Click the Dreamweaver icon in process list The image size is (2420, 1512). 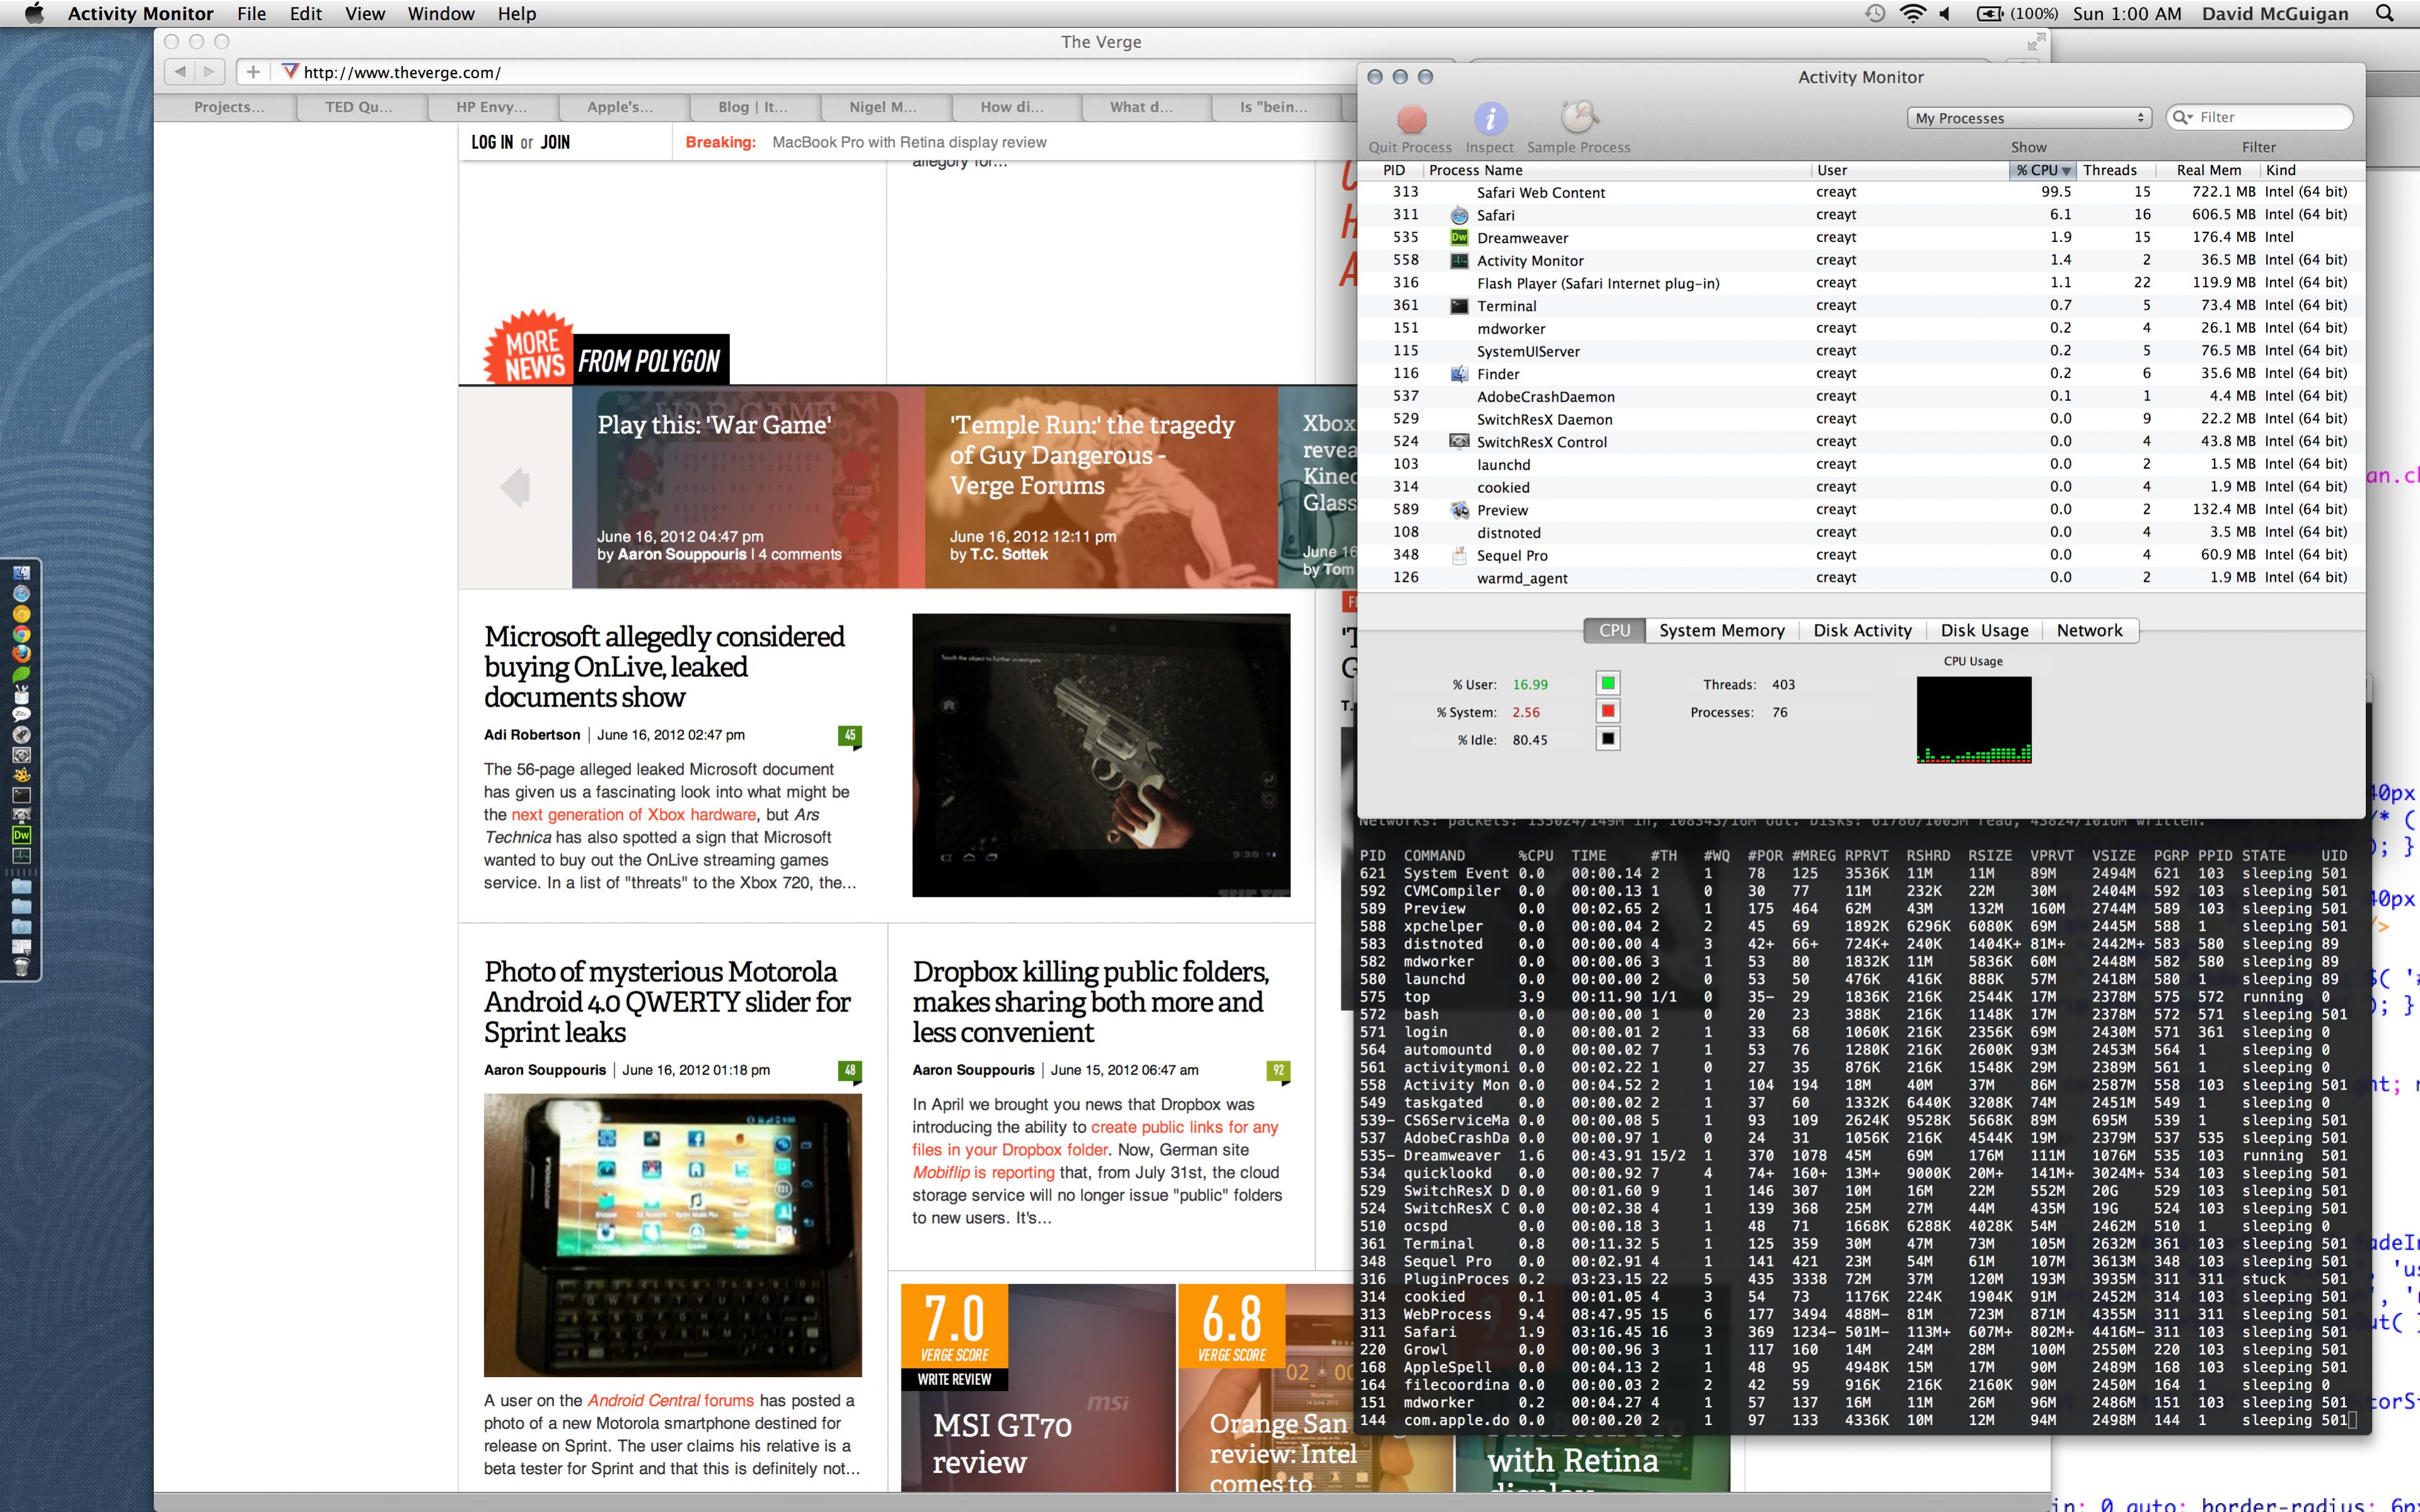pos(1459,238)
